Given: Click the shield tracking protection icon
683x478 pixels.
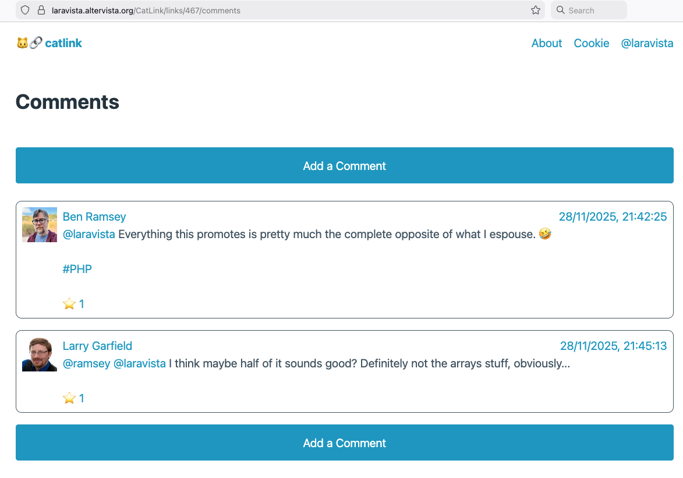Looking at the screenshot, I should tap(24, 10).
